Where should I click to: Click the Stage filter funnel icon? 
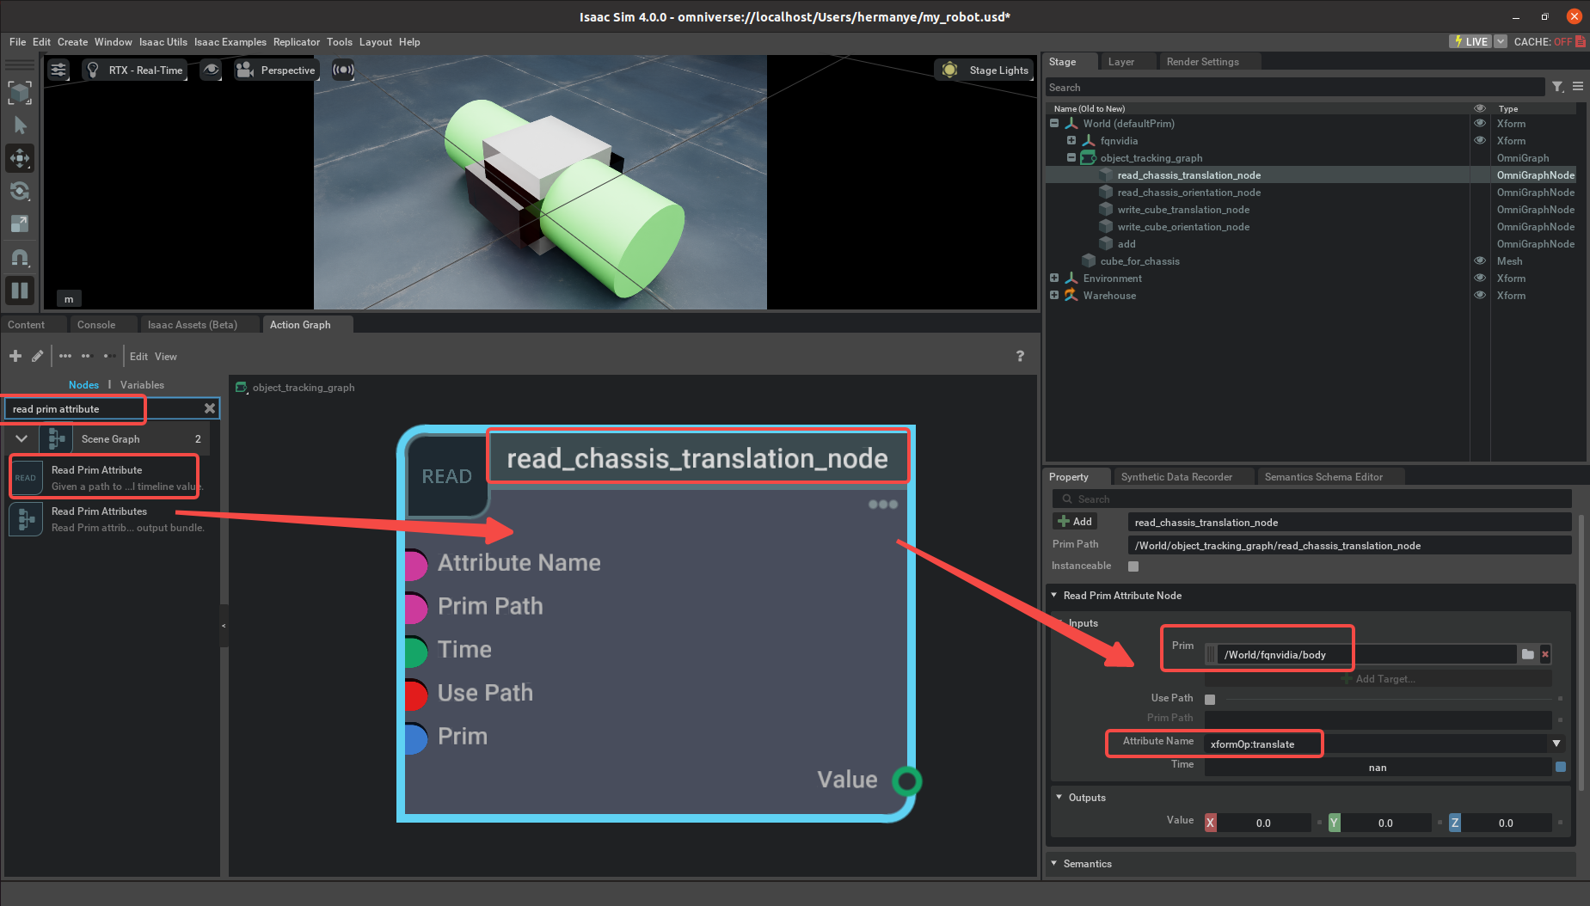[x=1557, y=87]
